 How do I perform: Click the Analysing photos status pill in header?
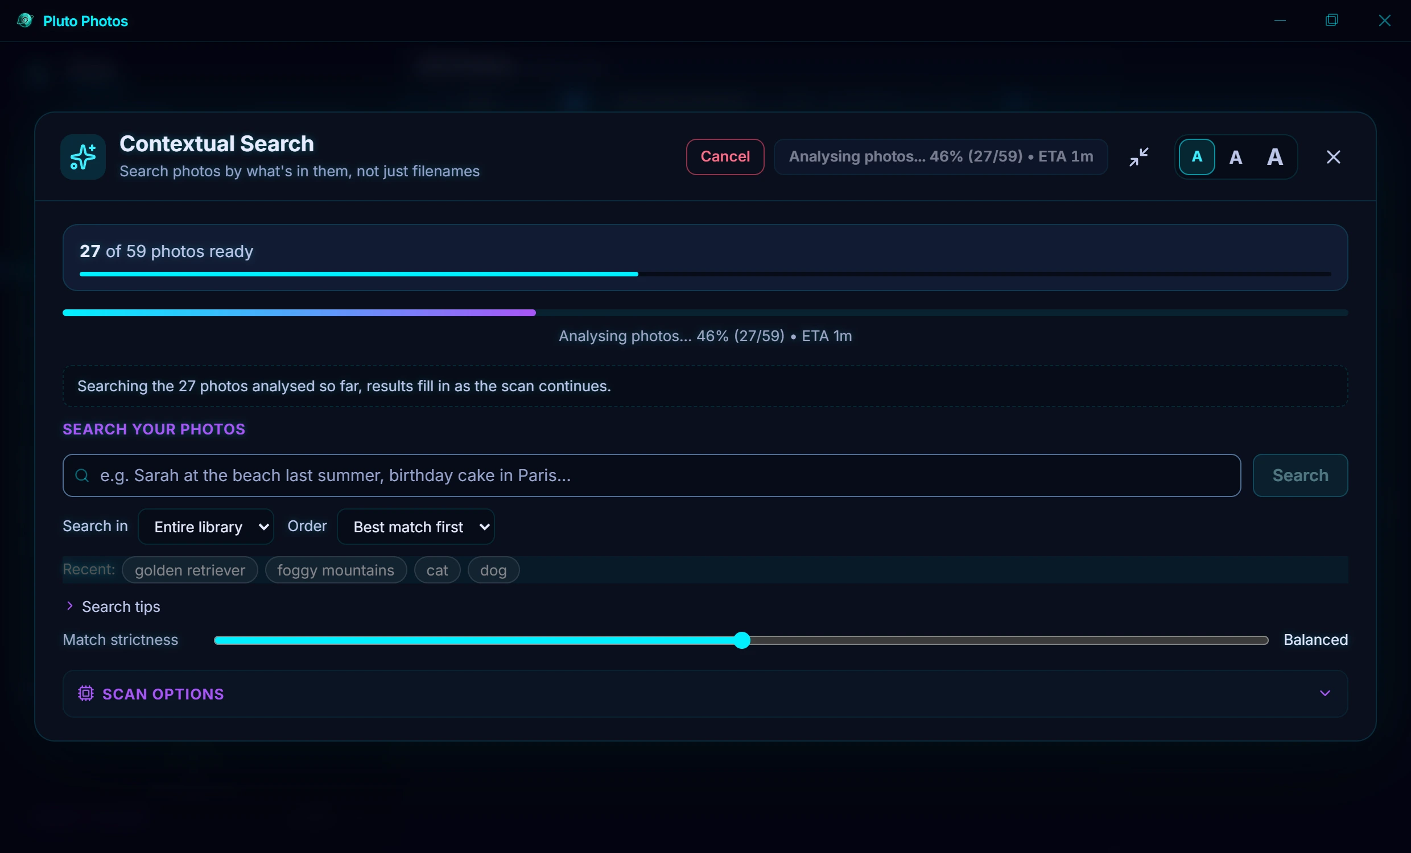click(941, 157)
